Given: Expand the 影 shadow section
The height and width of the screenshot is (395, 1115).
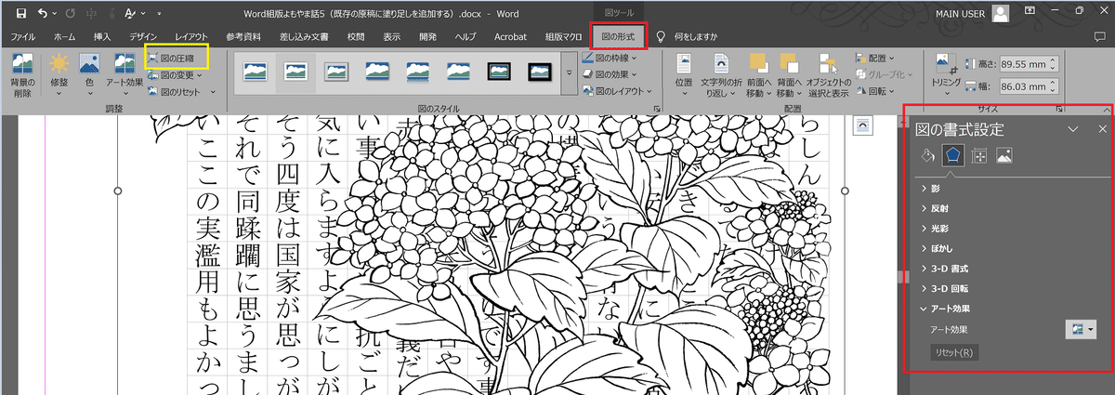Looking at the screenshot, I should (929, 189).
